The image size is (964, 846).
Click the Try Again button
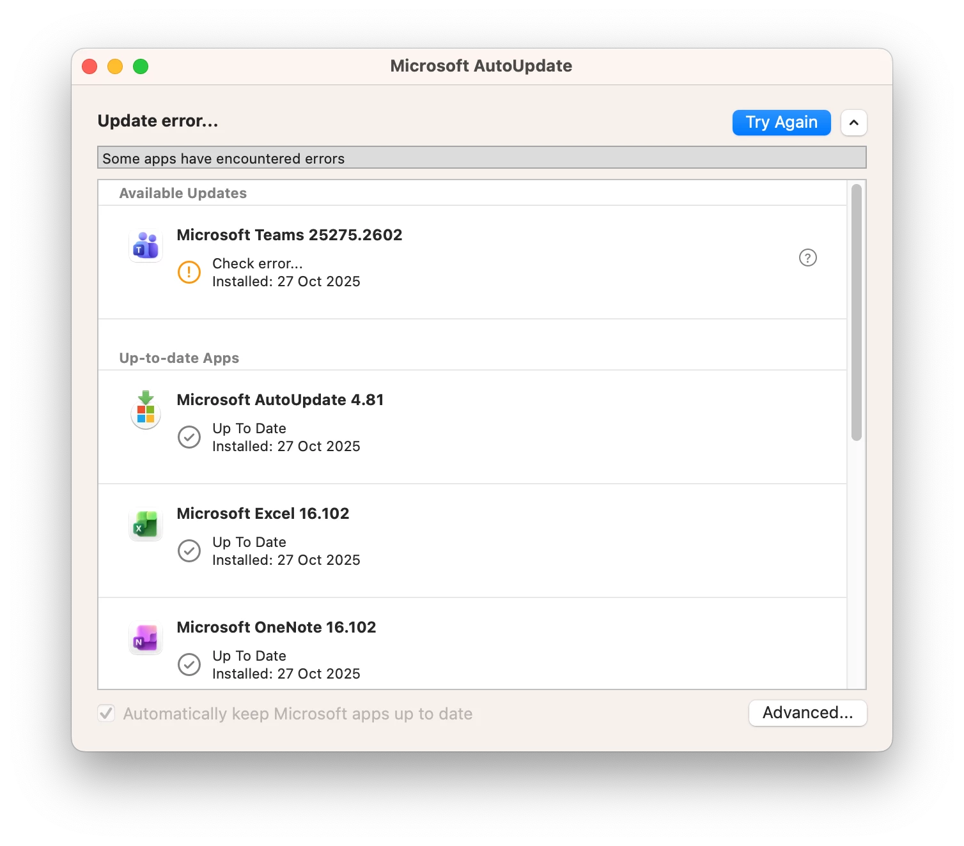click(782, 123)
